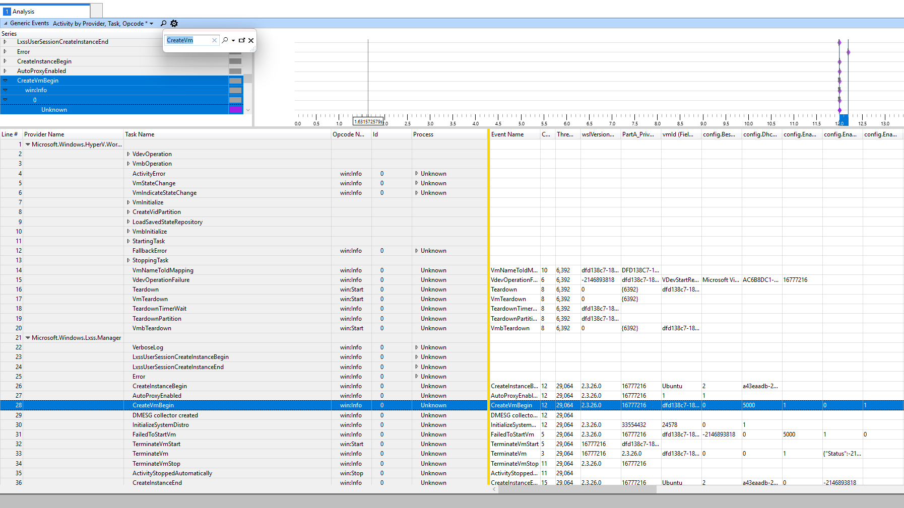Open search options dropdown arrow
Image resolution: width=904 pixels, height=508 pixels.
233,40
